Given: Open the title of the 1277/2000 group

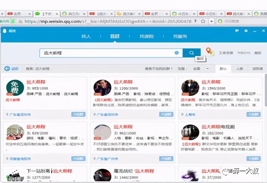Looking at the screenshot, I should 49,171.
